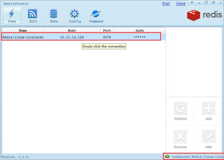Sort by the Name column header
Image resolution: width=224 pixels, height=160 pixels.
coord(23,30)
